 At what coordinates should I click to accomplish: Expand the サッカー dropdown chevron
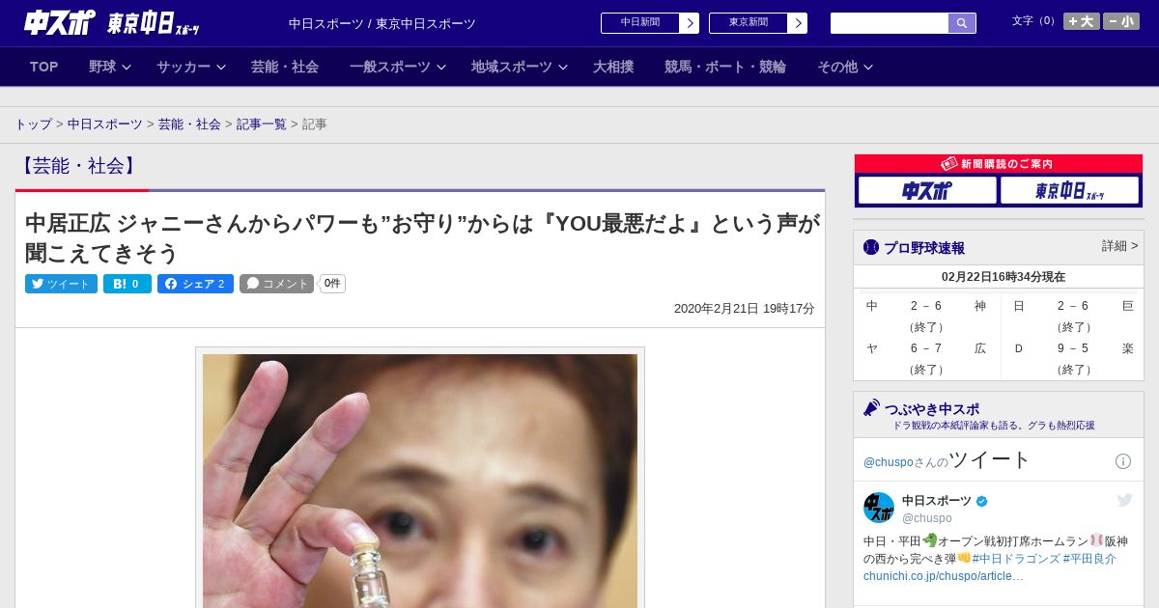(221, 68)
